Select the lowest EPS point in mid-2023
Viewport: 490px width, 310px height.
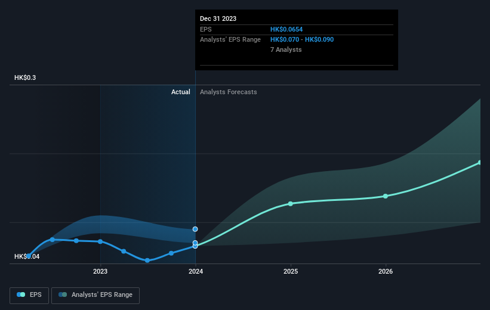tap(147, 261)
